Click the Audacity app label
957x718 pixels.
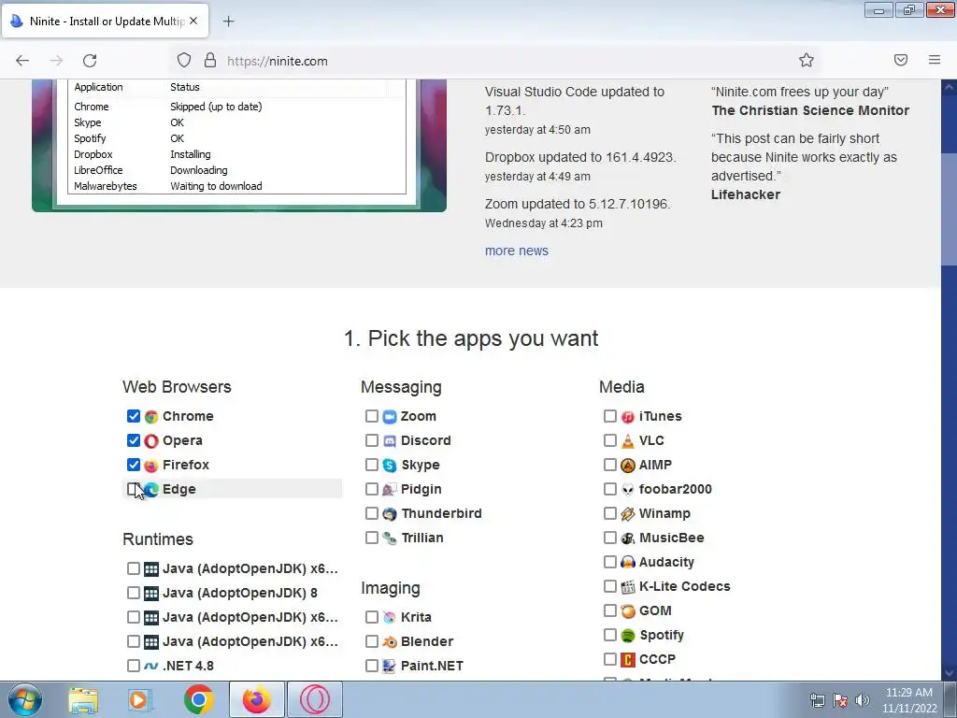tap(666, 562)
